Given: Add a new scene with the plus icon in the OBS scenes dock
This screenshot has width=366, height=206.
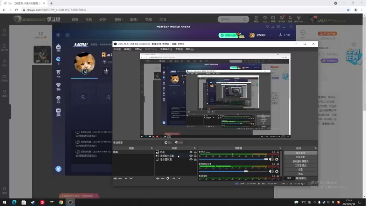Looking at the screenshot, I should pos(115,178).
